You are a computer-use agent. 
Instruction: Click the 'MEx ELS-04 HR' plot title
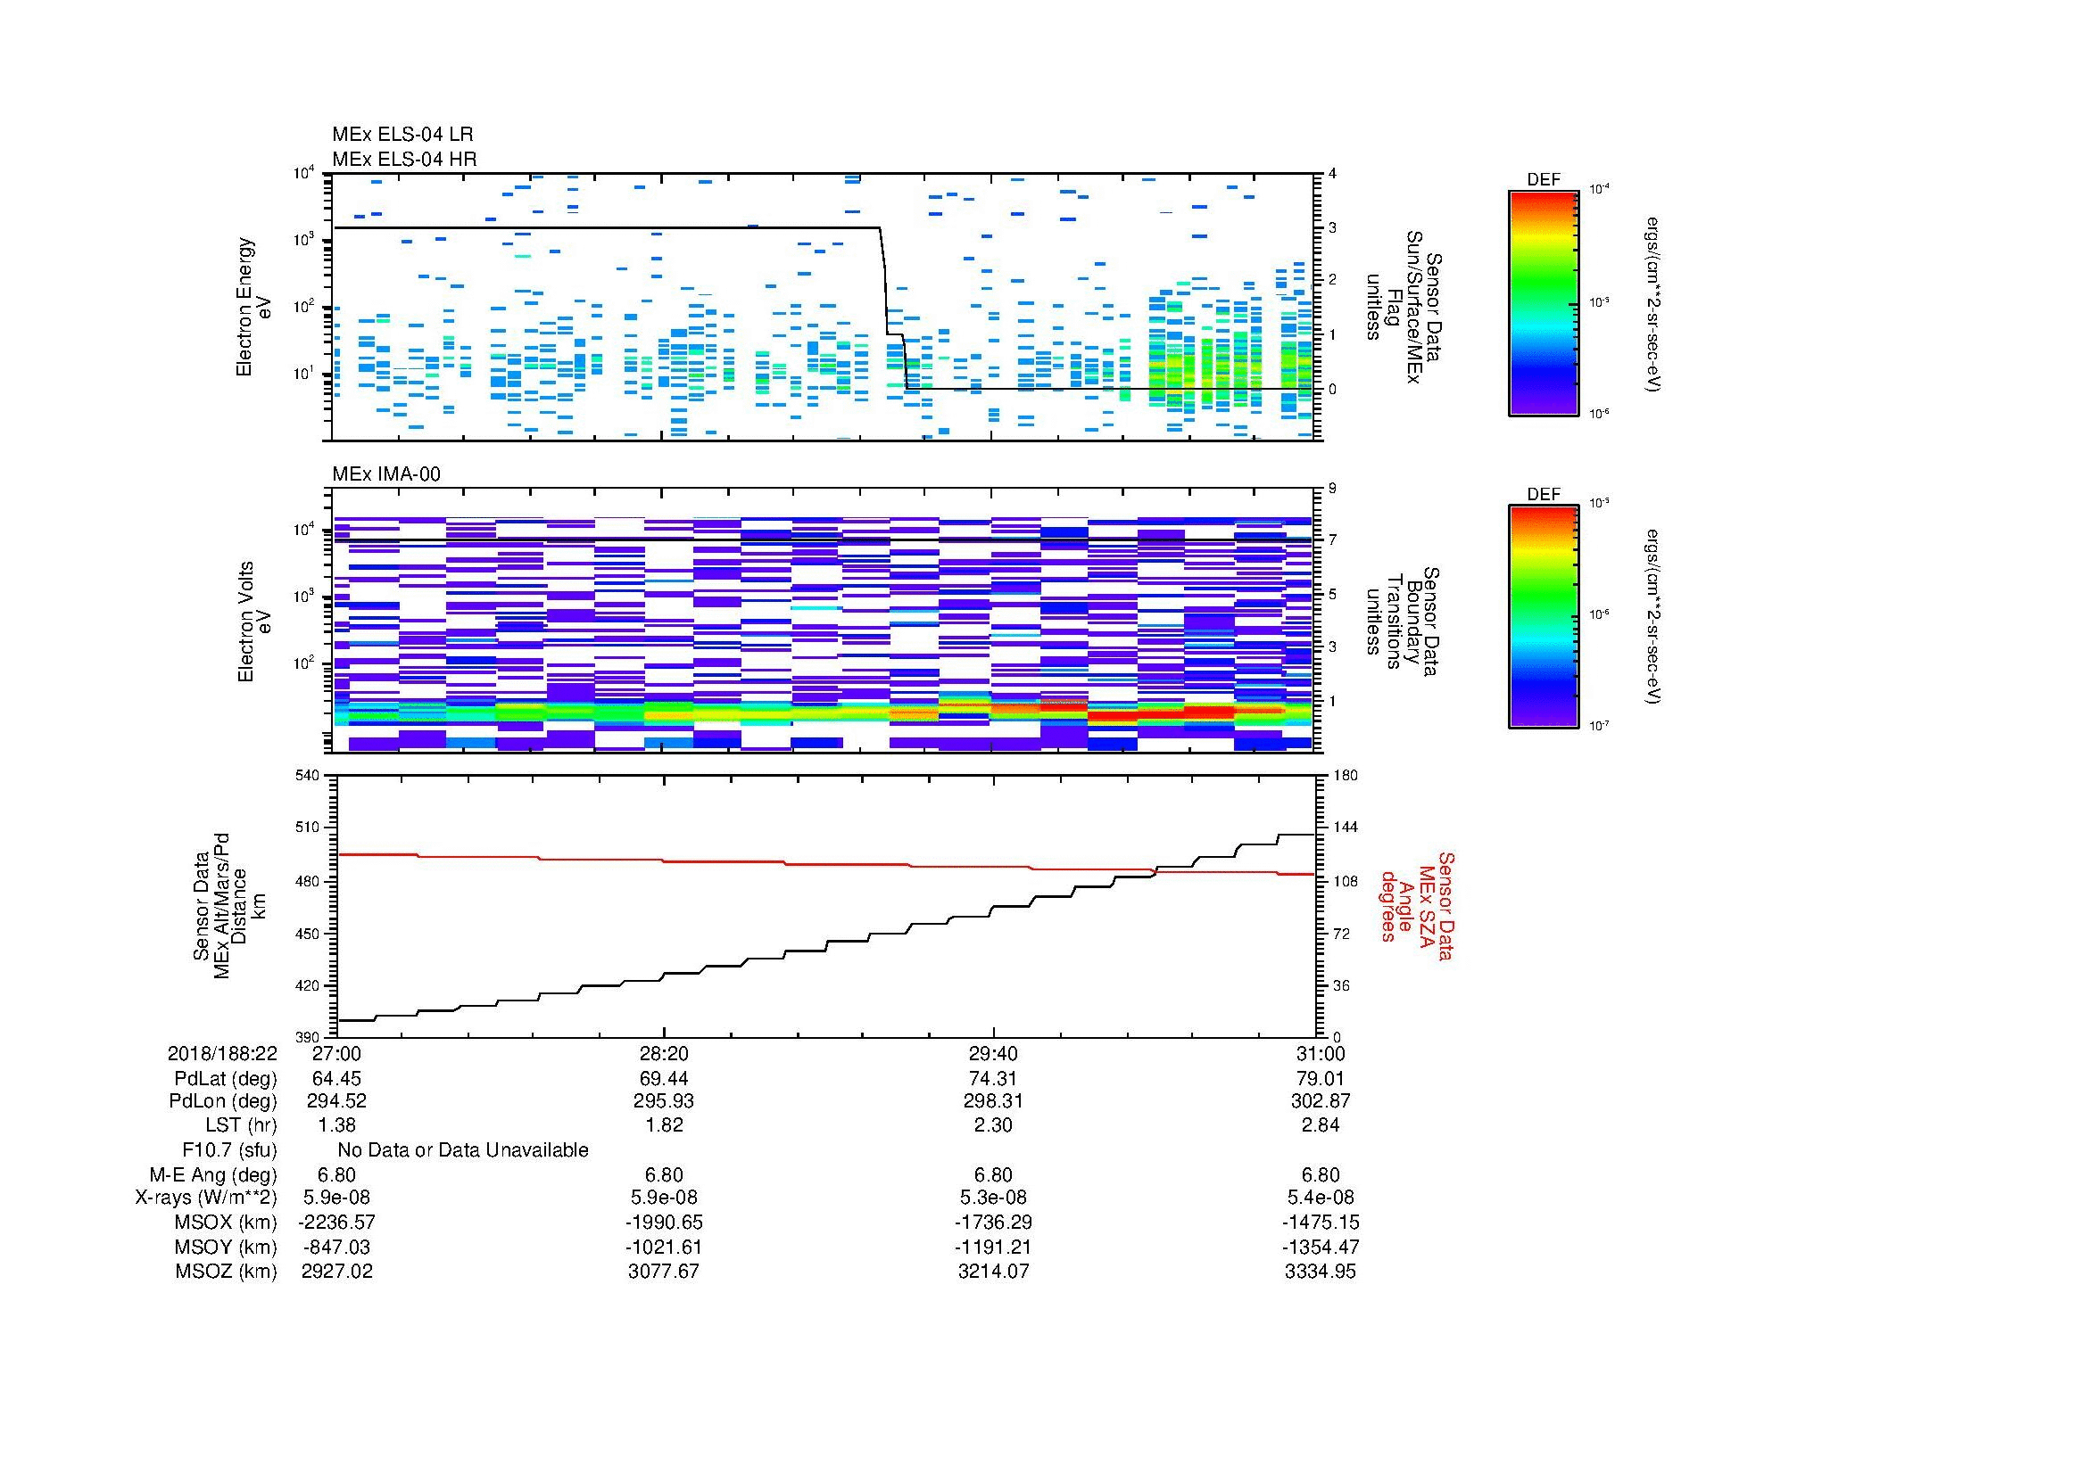[x=403, y=159]
